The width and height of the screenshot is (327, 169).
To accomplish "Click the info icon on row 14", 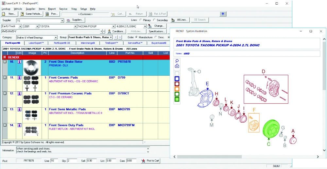I will point(19,125).
